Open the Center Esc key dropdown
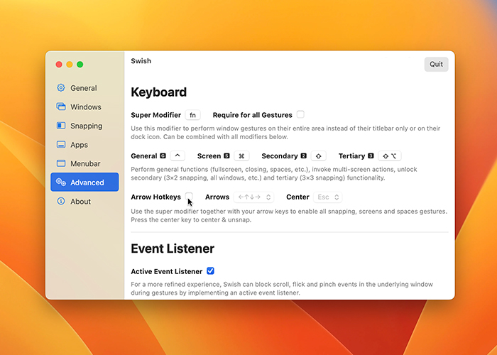The image size is (497, 355). pos(328,197)
